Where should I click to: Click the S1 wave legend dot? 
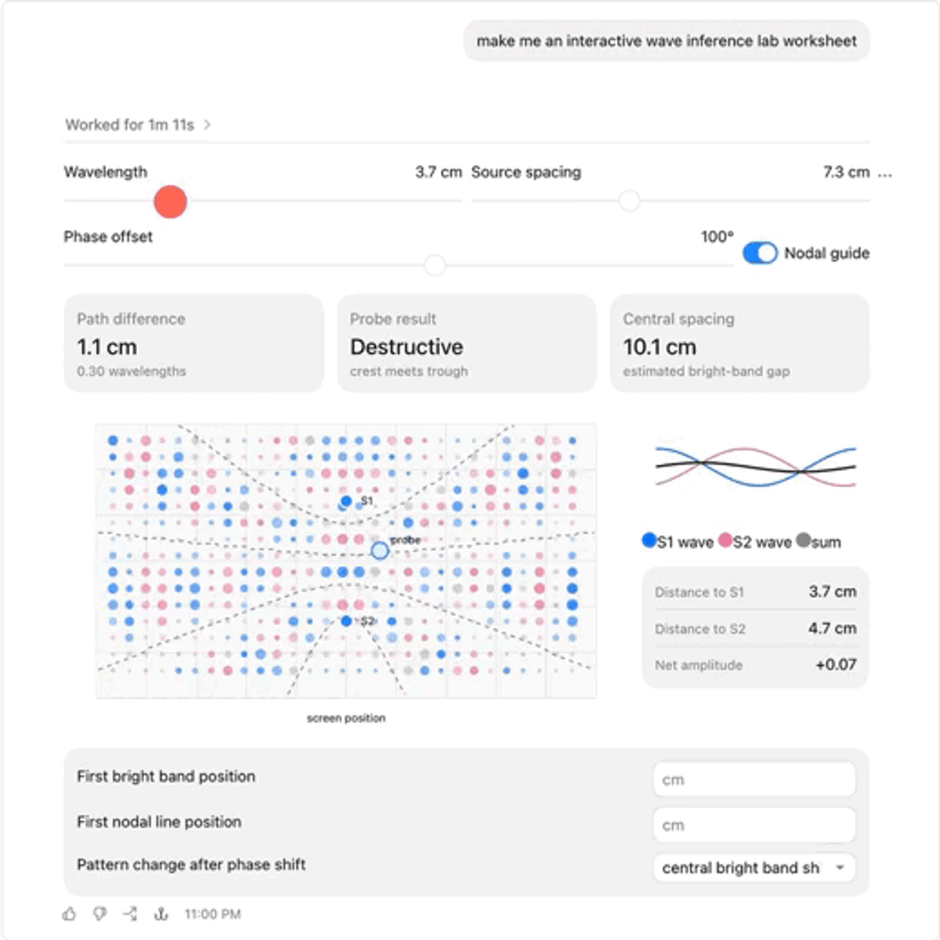coord(649,540)
